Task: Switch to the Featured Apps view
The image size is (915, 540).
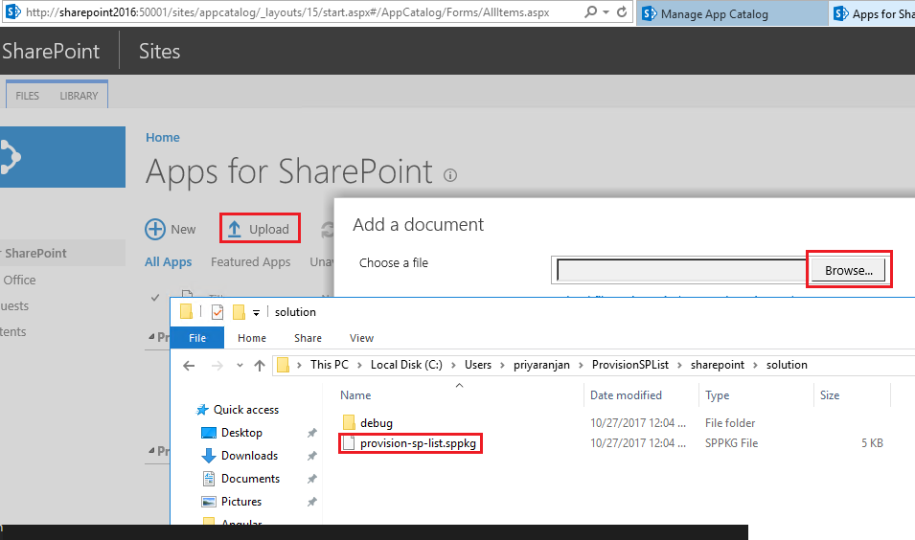Action: point(250,261)
